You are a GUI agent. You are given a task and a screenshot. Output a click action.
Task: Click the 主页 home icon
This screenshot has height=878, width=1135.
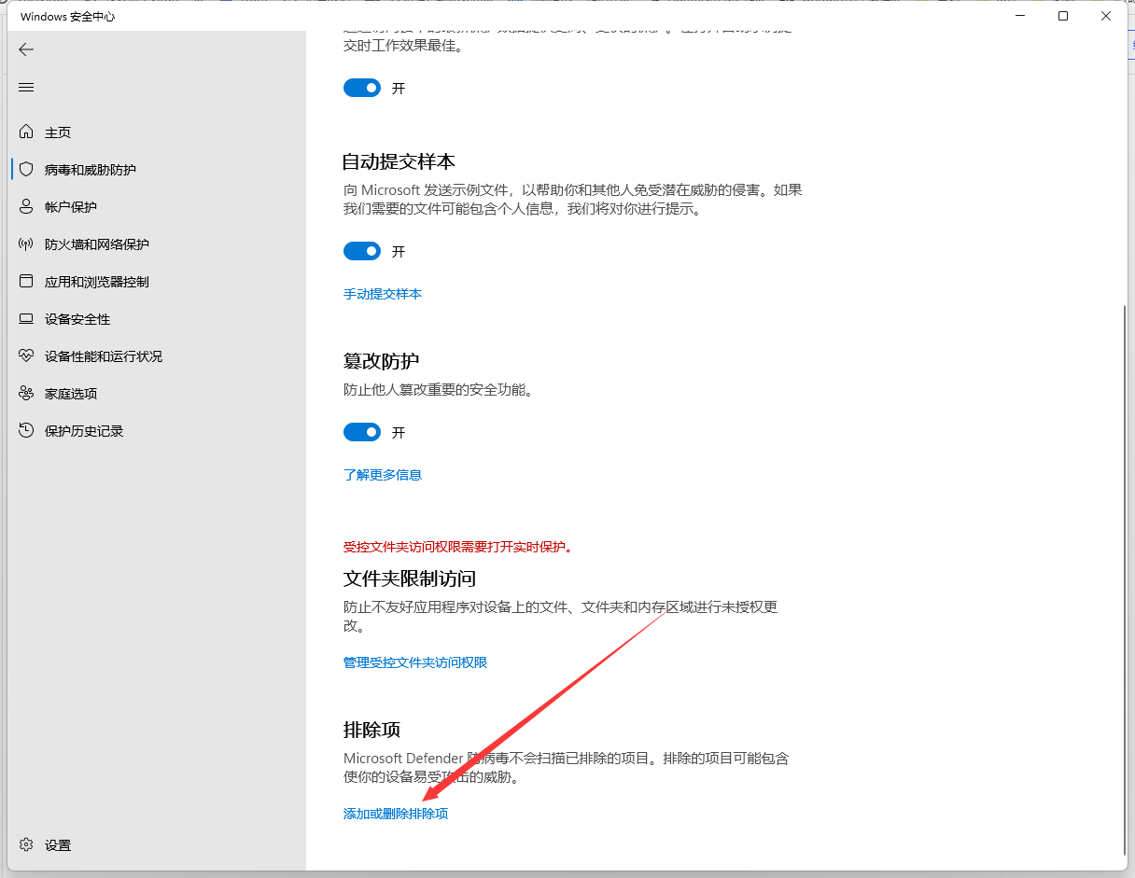26,132
